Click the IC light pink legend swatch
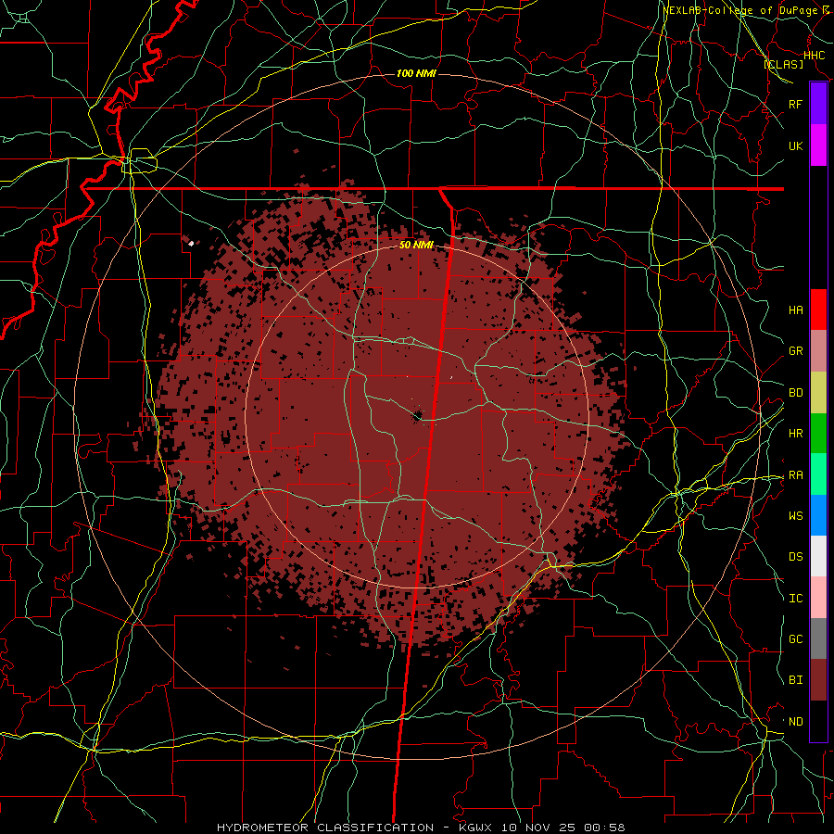This screenshot has width=834, height=834. pyautogui.click(x=818, y=598)
